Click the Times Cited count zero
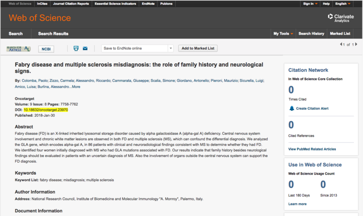 (291, 90)
